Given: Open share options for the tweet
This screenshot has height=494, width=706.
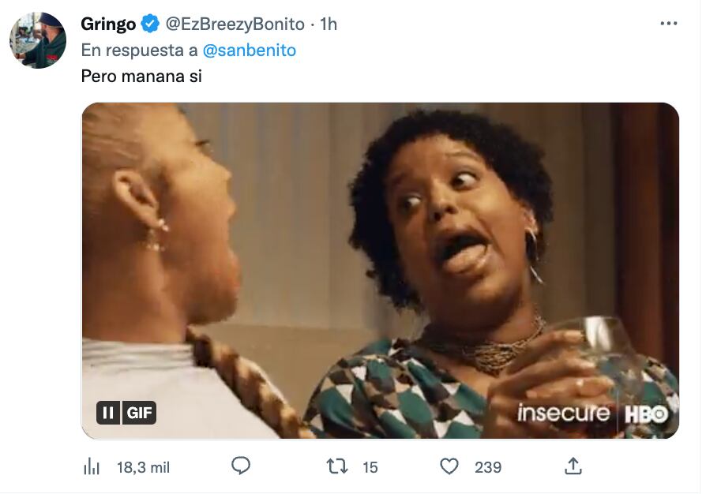Looking at the screenshot, I should click(x=574, y=466).
